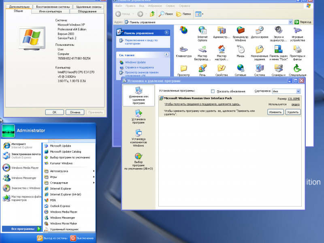
Task: Click the размер value 131,00МБ
Action: click(294, 99)
